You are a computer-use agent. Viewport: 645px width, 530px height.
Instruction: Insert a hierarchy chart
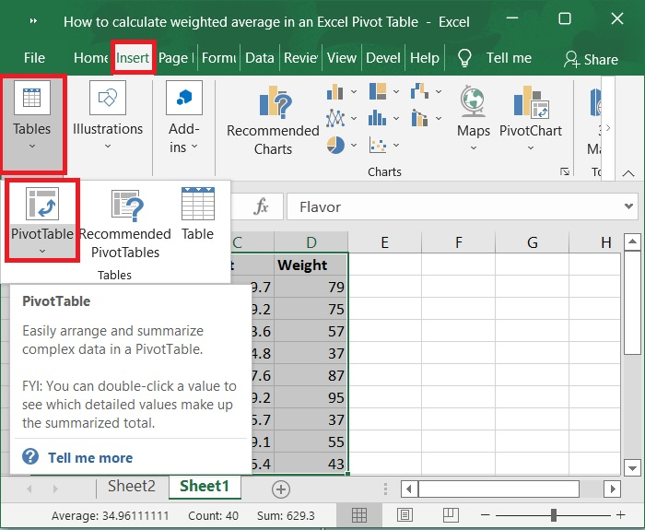(x=378, y=91)
